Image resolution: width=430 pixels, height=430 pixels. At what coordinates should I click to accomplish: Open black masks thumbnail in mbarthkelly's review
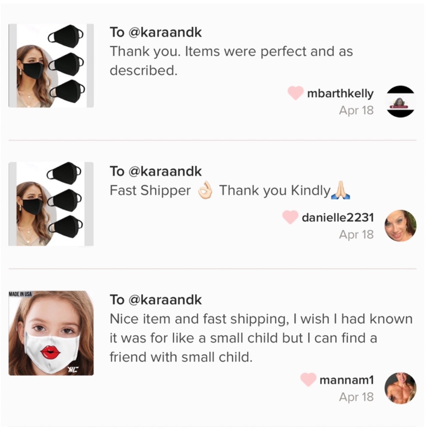coord(51,66)
